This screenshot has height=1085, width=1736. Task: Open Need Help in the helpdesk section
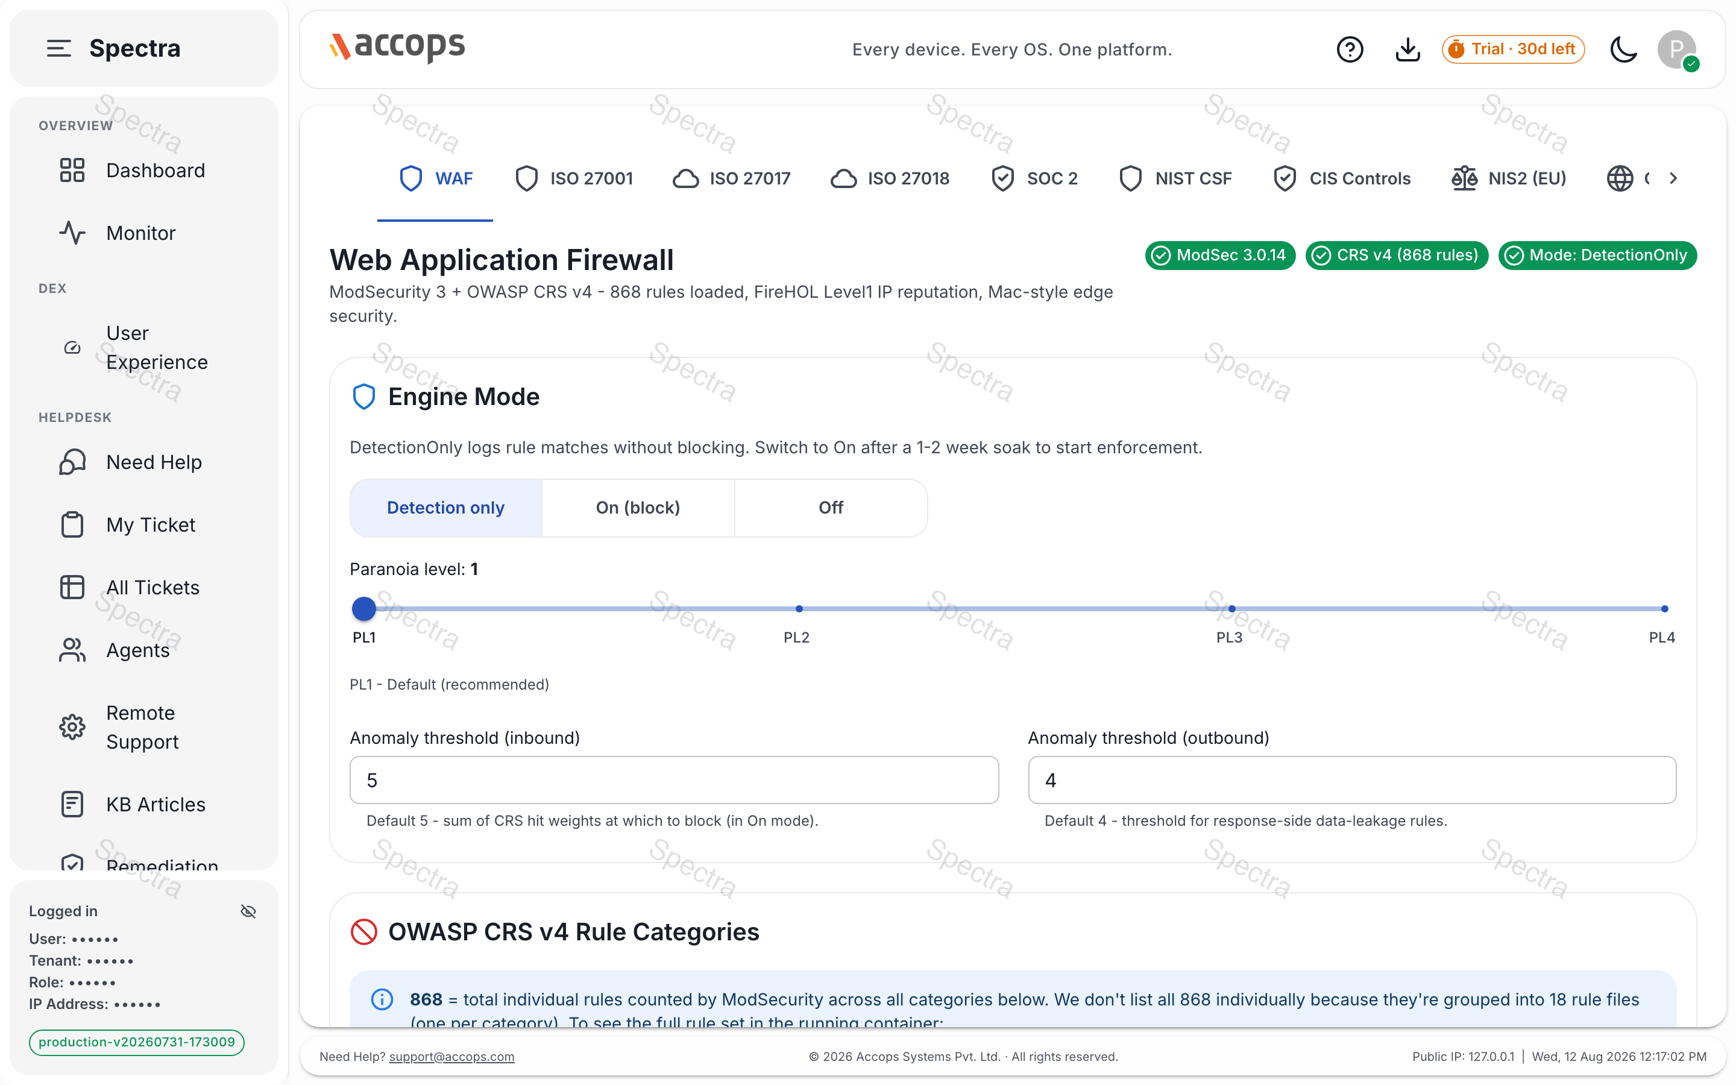[143, 462]
